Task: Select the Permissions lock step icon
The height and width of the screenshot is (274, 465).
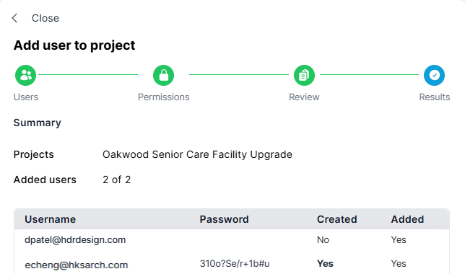Action: [163, 75]
